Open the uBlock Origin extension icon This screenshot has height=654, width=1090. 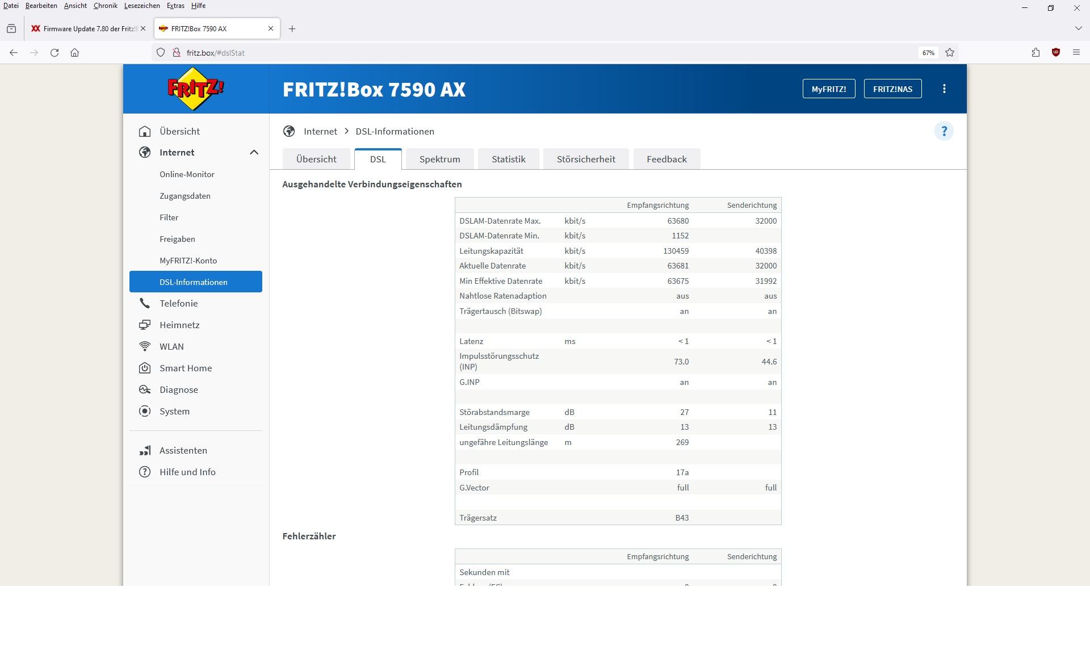[x=1056, y=52]
